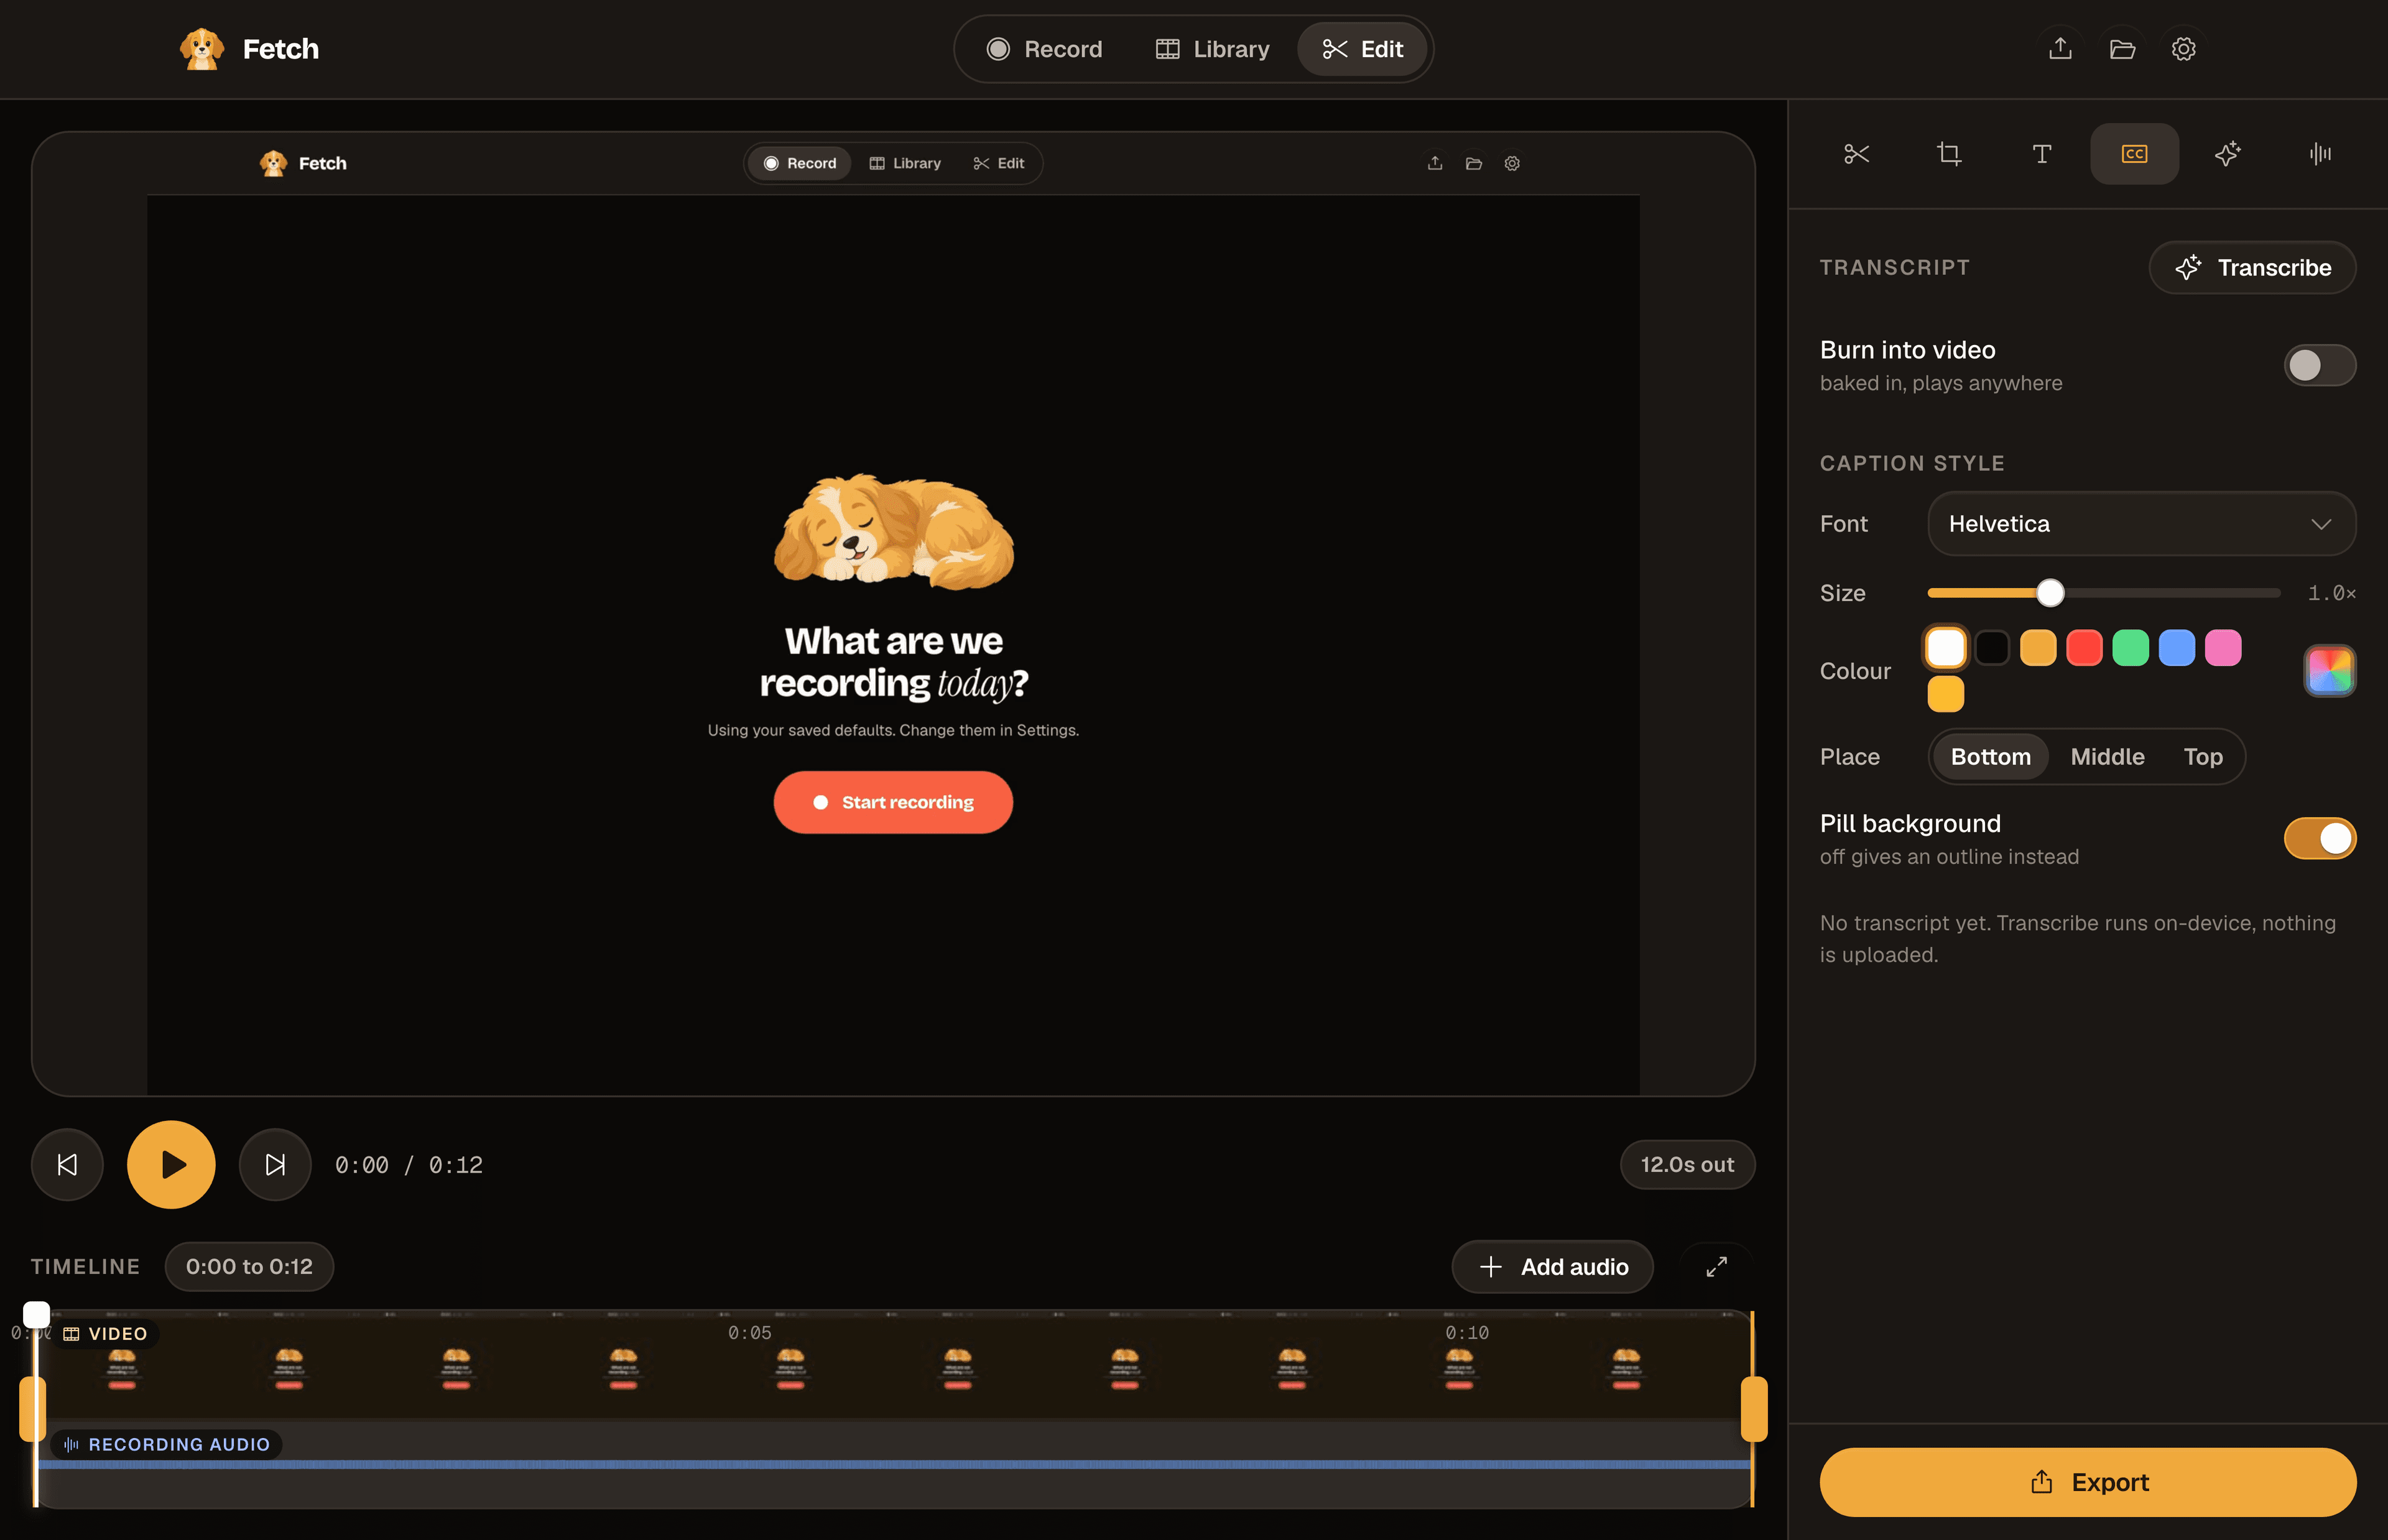Click the Export button
This screenshot has height=1540, width=2388.
pyautogui.click(x=2088, y=1482)
